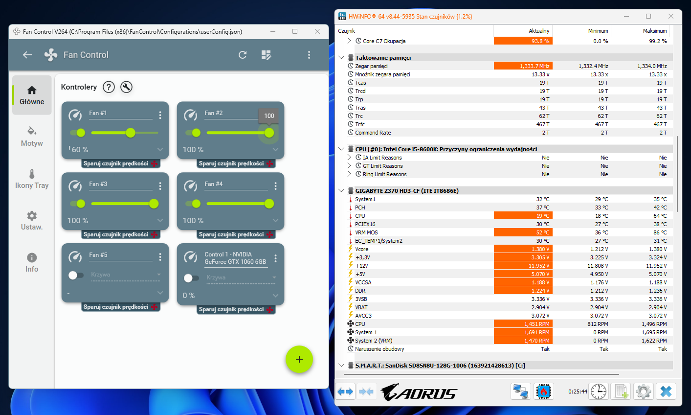This screenshot has width=691, height=415.
Task: Click the gauge icon on the Control 1 NVIDIA card
Action: [x=190, y=257]
